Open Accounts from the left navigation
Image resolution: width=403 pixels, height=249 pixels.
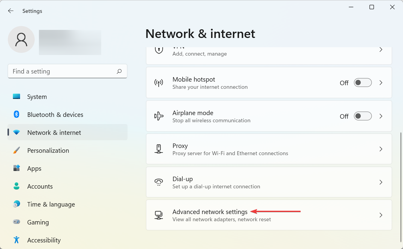[x=40, y=187]
